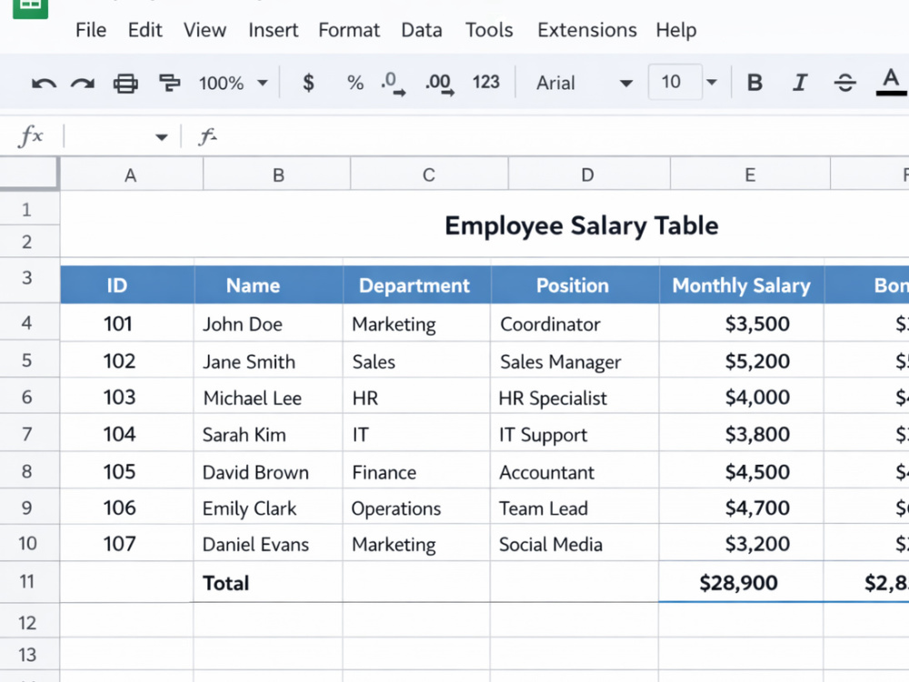Open the Format menu
The image size is (909, 682).
coord(349,30)
